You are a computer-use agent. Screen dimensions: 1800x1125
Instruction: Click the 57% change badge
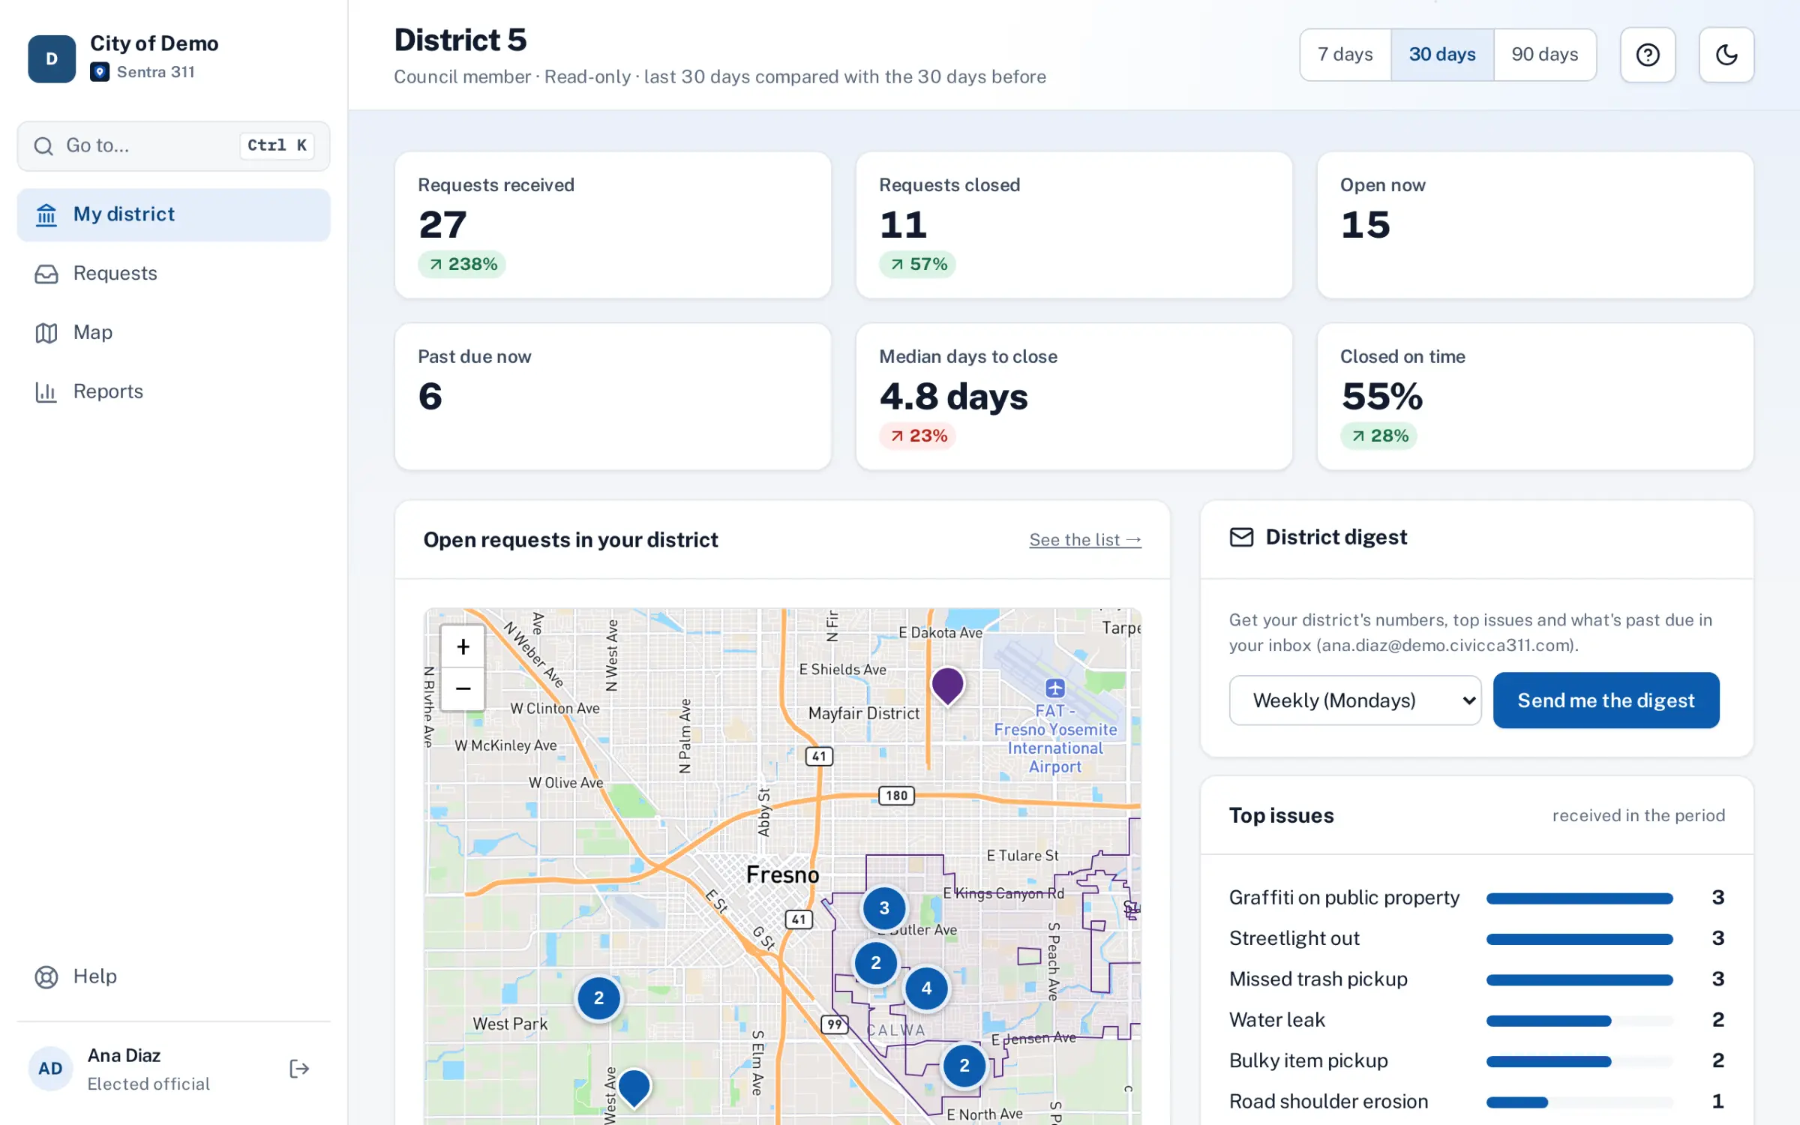pos(918,264)
